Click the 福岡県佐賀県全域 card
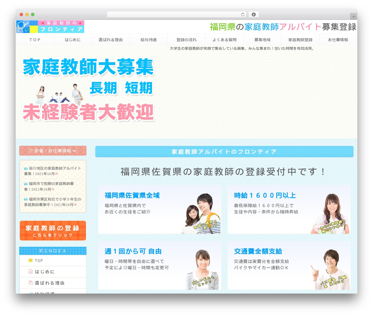The image size is (373, 316). (x=159, y=210)
